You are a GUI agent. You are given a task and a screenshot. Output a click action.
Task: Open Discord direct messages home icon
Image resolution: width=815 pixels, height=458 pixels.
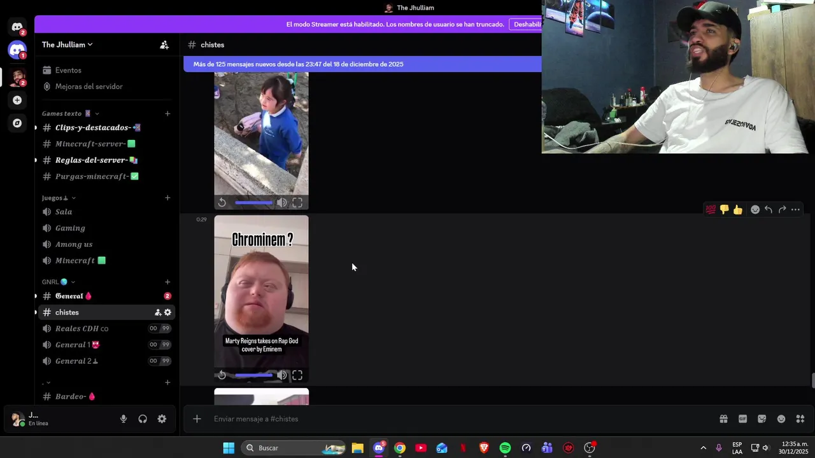click(17, 27)
